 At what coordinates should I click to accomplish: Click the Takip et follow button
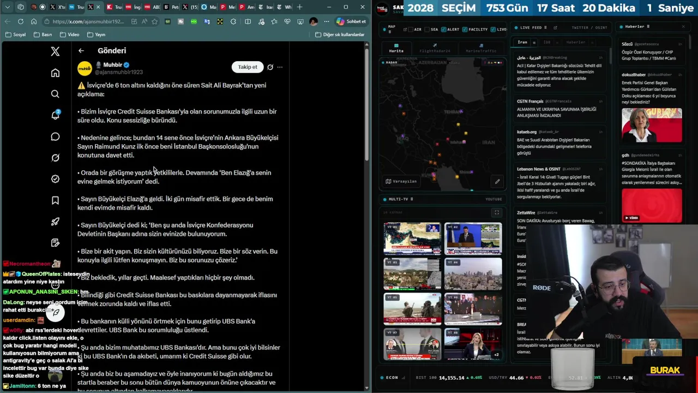tap(247, 67)
